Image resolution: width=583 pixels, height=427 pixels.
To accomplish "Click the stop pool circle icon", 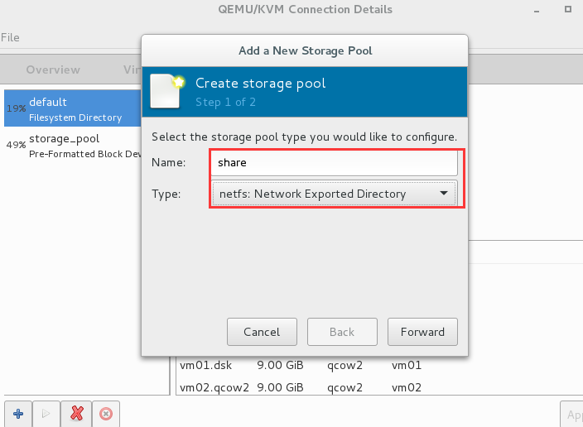I will coord(106,414).
